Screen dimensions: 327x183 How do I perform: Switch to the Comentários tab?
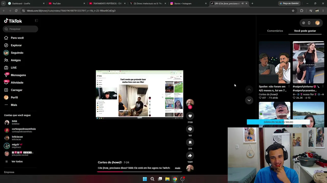[275, 31]
